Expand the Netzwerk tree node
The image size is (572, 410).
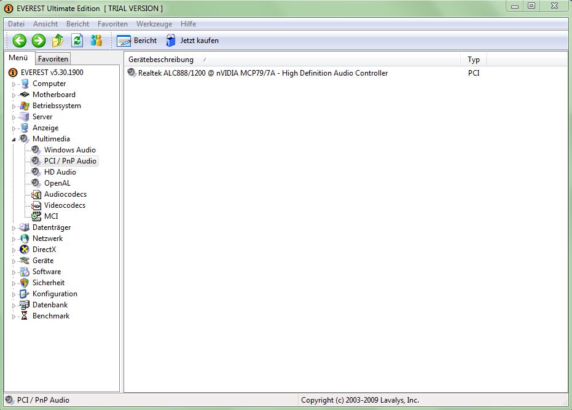click(14, 239)
